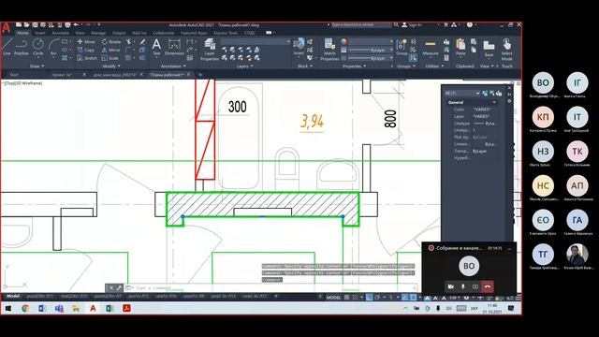Toggle group selection on in Groups panel
Viewport: 599px width, 337px height.
[413, 58]
